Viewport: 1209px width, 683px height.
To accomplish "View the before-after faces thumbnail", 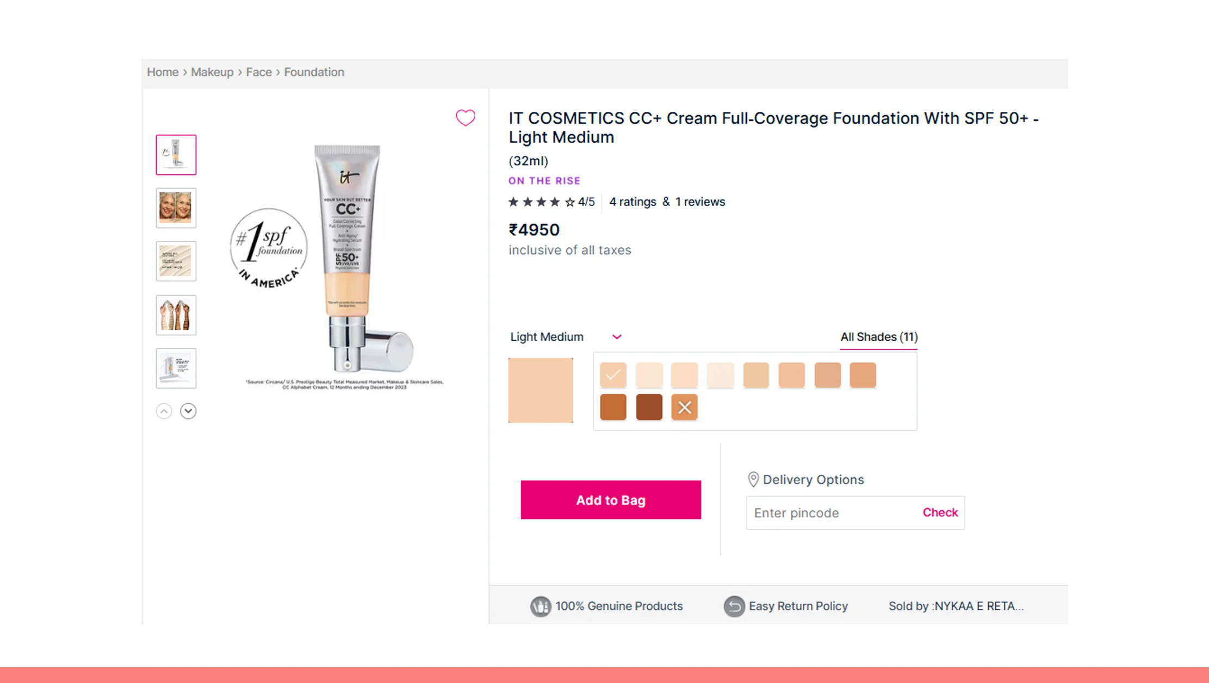I will [176, 208].
